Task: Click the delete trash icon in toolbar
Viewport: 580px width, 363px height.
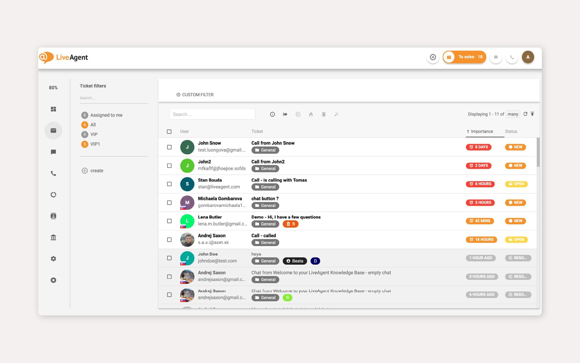Action: (324, 114)
